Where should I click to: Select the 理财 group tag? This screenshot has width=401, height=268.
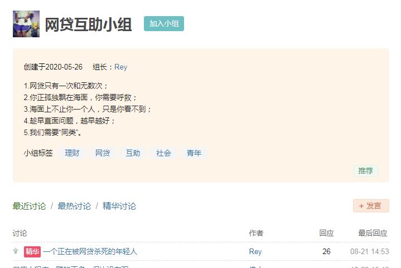pyautogui.click(x=72, y=153)
